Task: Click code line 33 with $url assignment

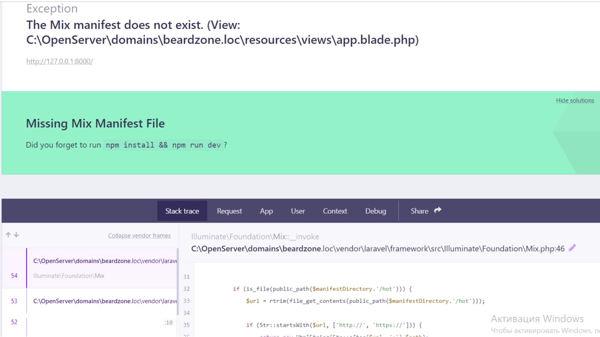Action: pos(365,301)
